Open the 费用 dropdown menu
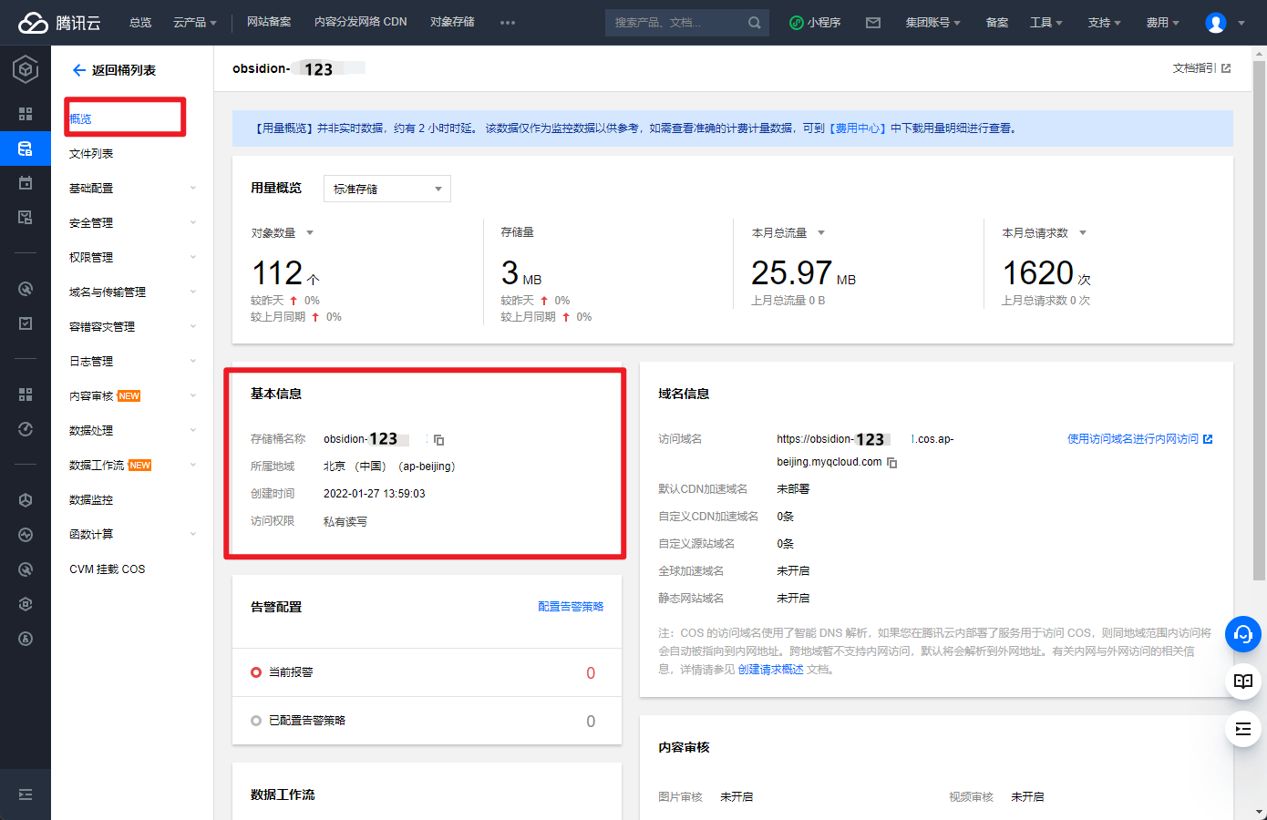 1162,23
